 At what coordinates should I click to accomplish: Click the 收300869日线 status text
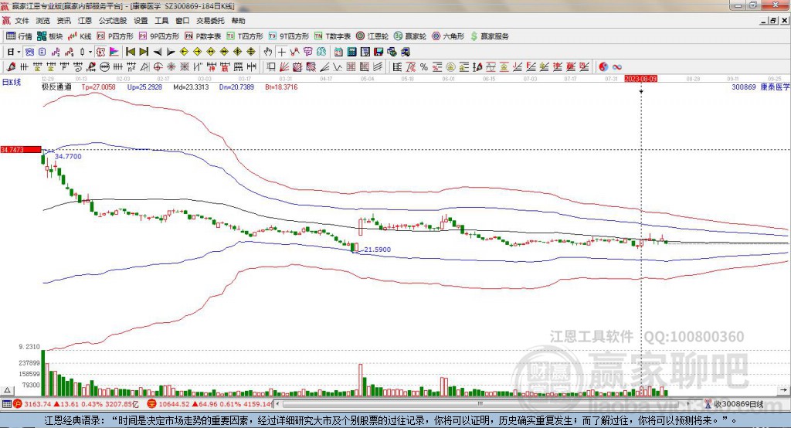coord(739,404)
